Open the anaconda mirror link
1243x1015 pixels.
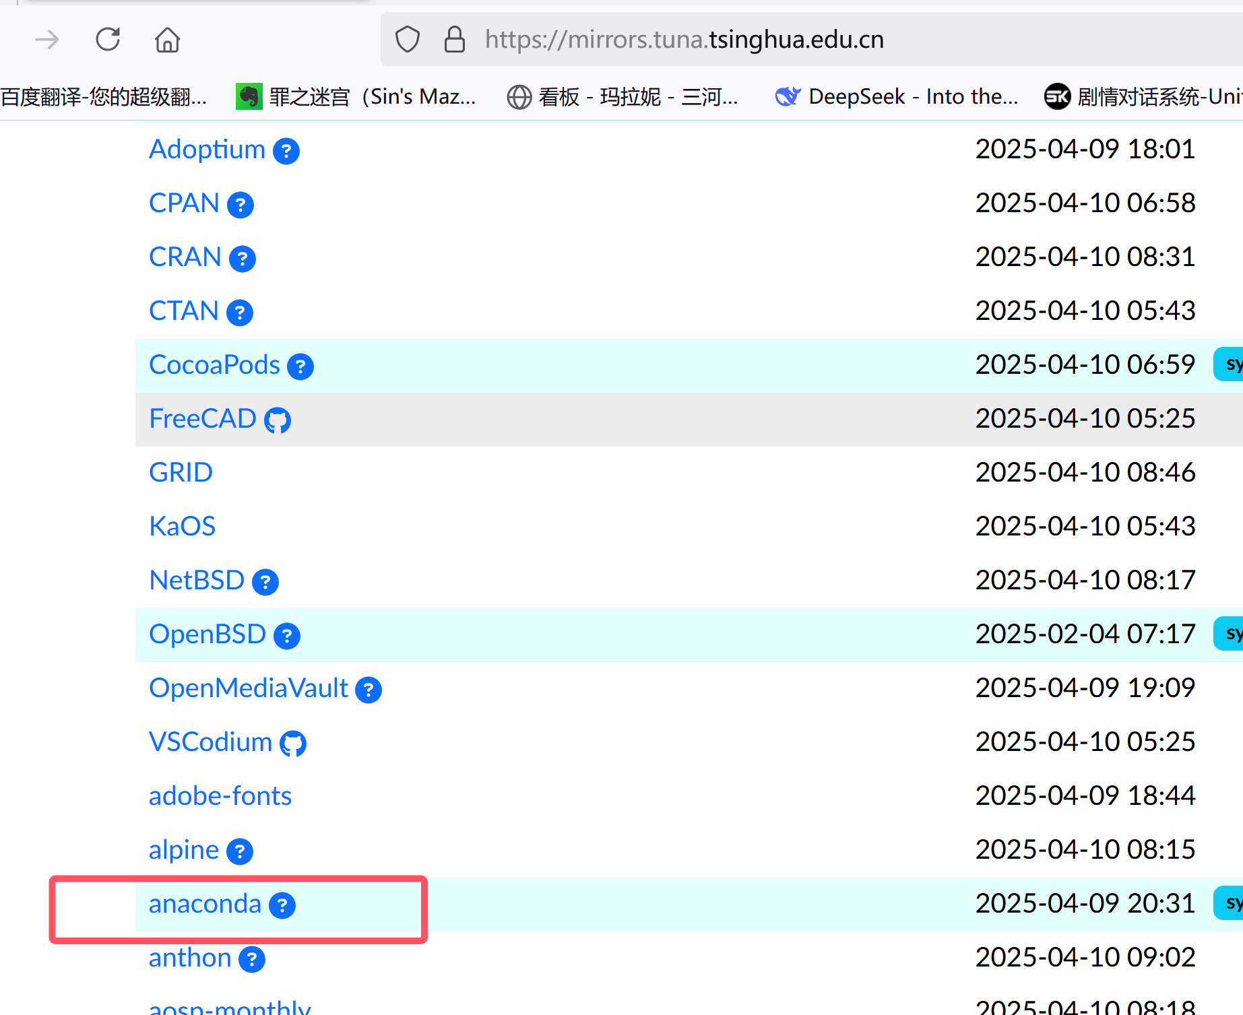click(205, 904)
